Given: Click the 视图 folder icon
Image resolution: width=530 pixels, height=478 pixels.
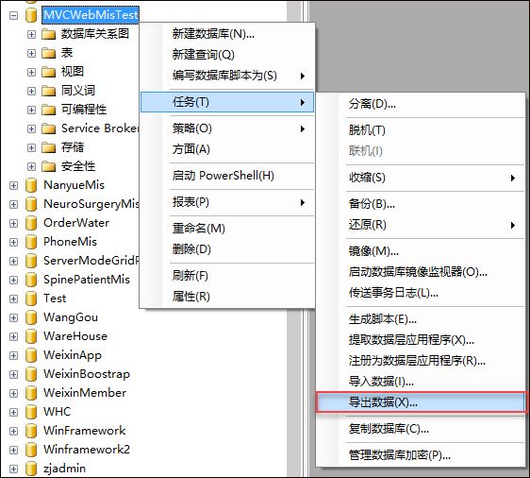Looking at the screenshot, I should click(48, 72).
